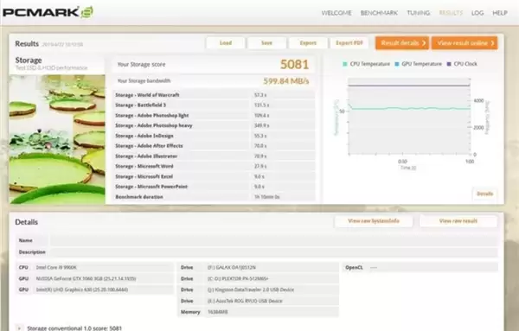Click View raw SystemInfo button
Viewport: 519px width, 331px height.
pos(374,221)
